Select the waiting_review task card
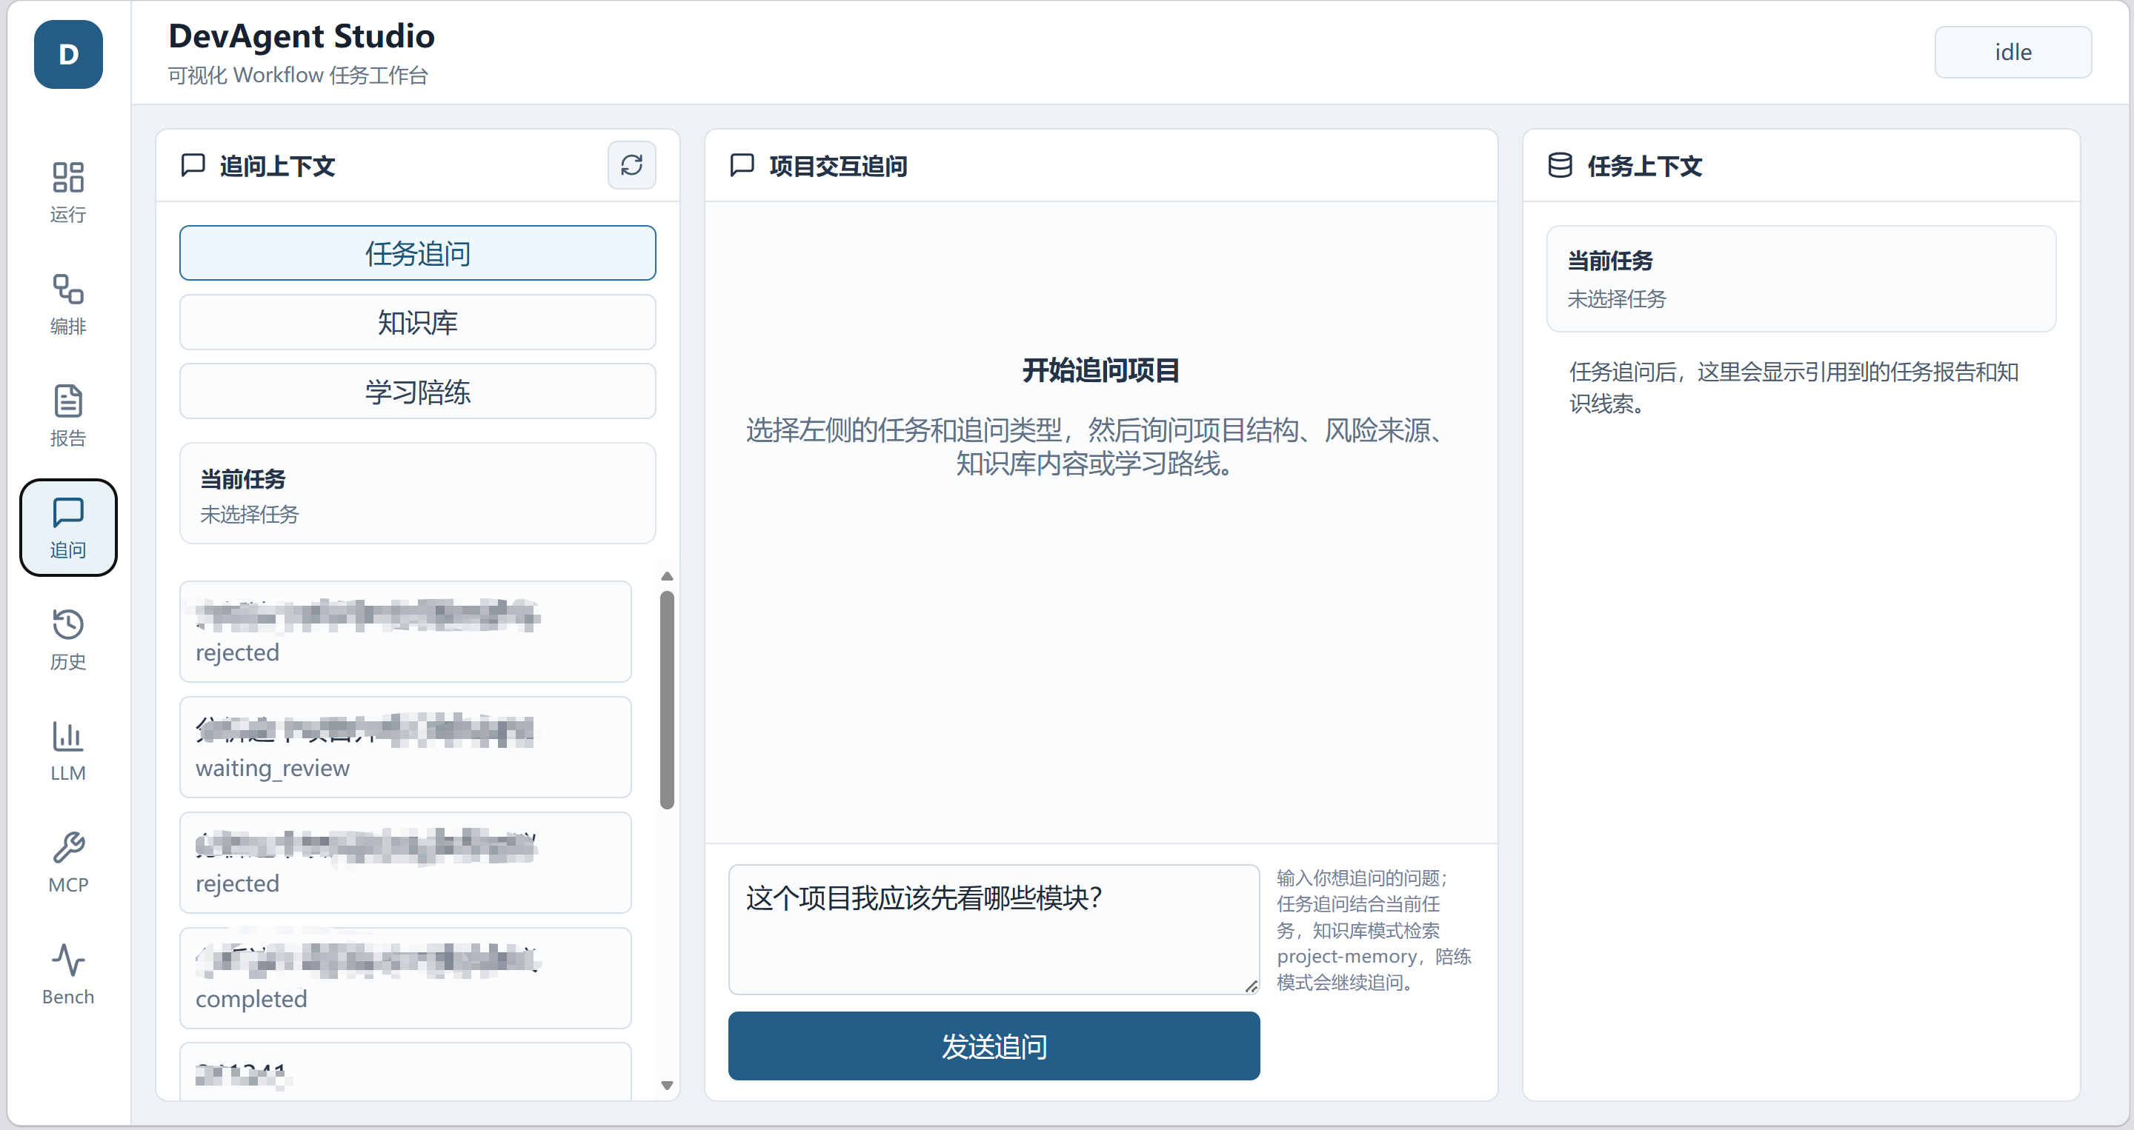Viewport: 2134px width, 1130px height. pos(405,748)
